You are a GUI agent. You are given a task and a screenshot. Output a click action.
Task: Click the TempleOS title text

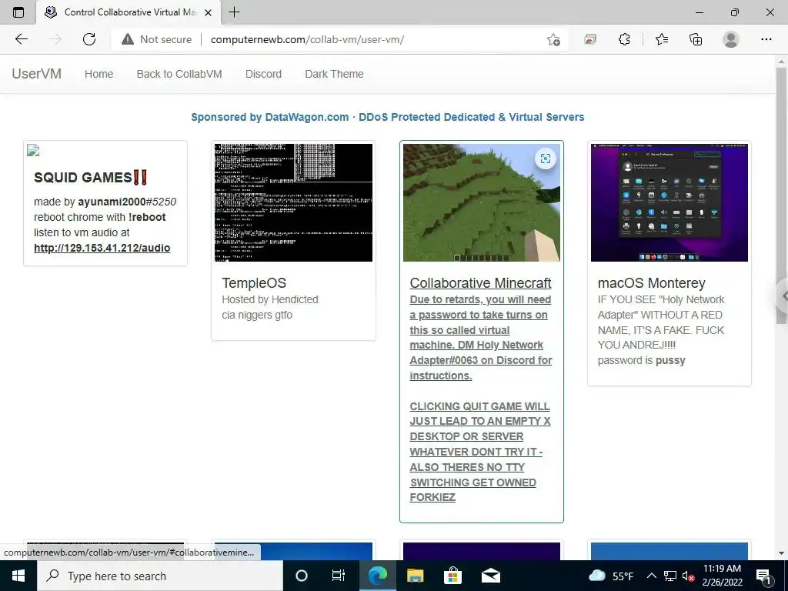254,283
